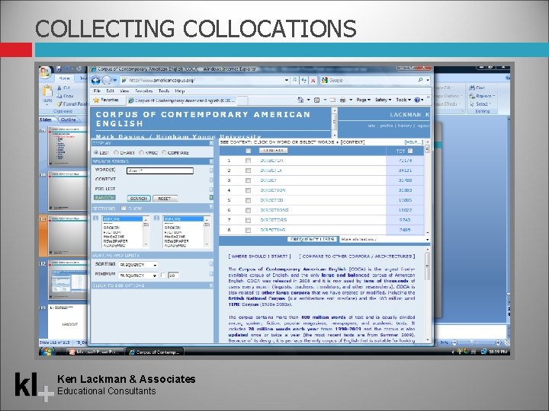Open the MINIMUM frequency dropdown
Image resolution: width=549 pixels, height=411 pixels.
[x=138, y=276]
